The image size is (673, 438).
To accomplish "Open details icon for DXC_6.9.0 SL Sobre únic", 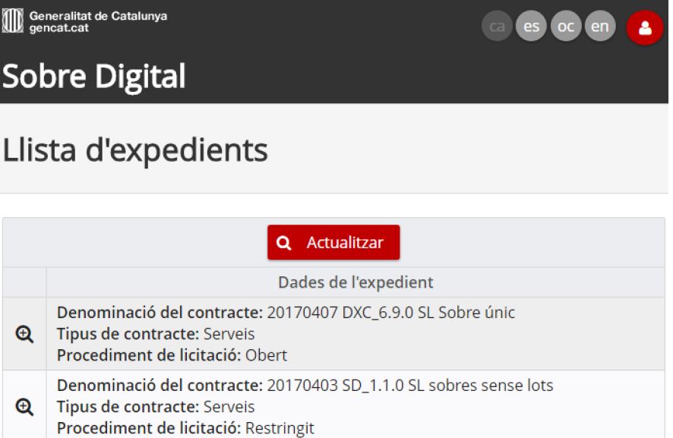I will pos(24,334).
